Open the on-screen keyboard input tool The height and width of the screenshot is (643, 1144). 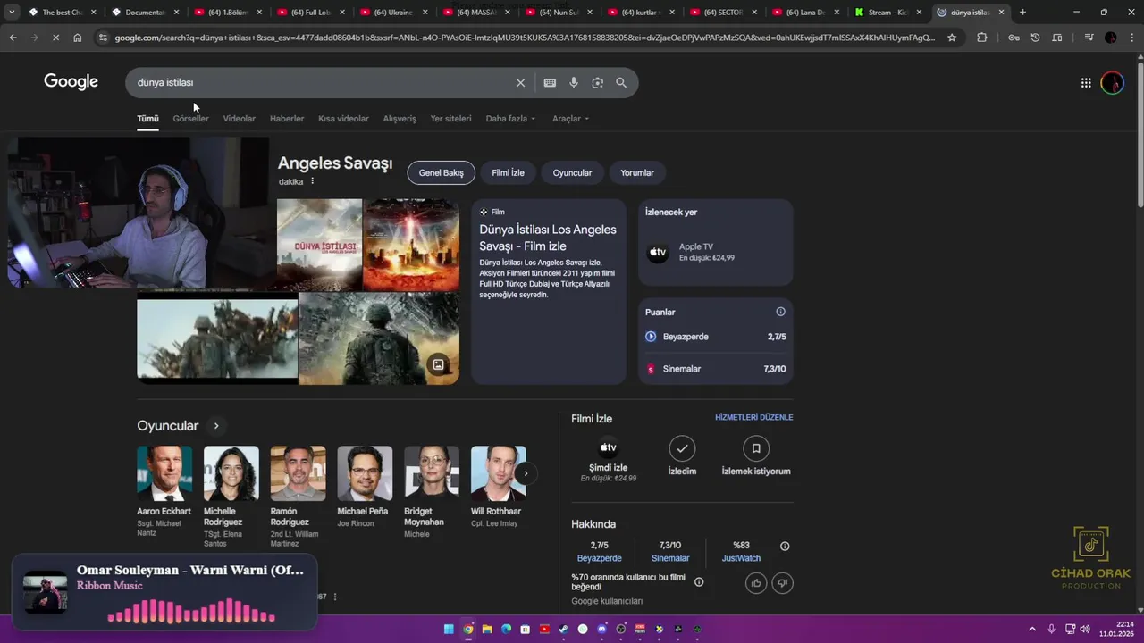pos(550,82)
